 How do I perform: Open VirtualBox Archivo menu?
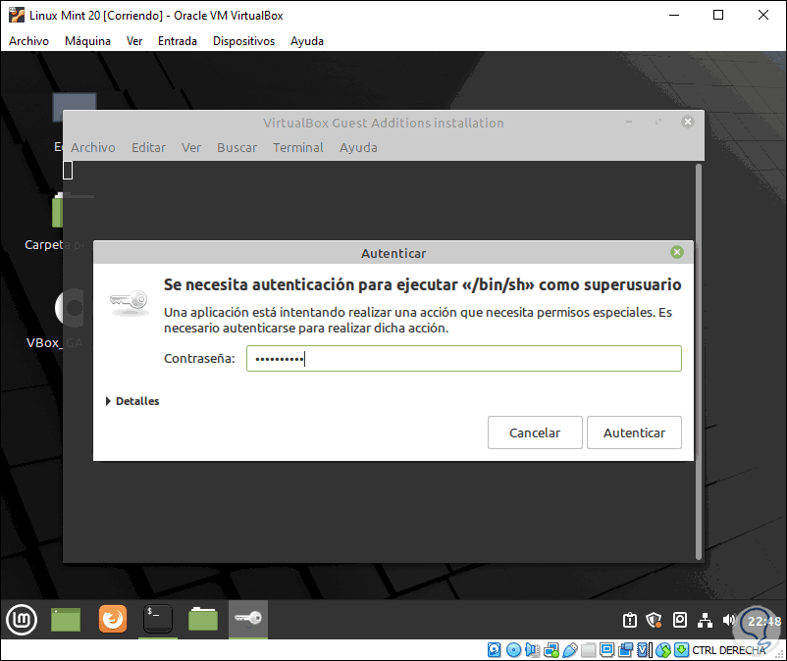pyautogui.click(x=29, y=41)
